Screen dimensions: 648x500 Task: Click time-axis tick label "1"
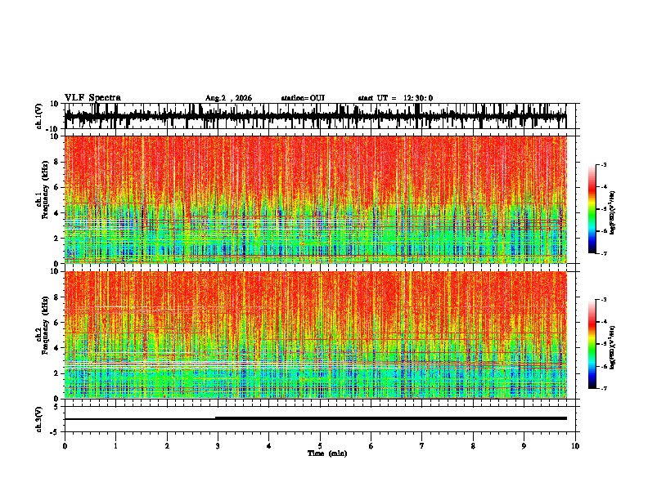pos(115,446)
